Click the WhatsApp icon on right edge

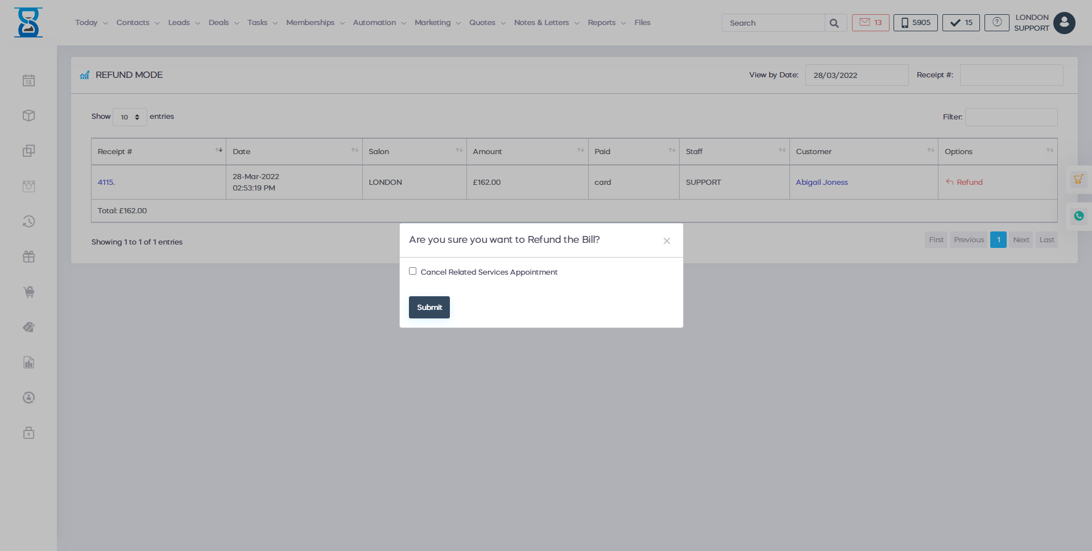click(1079, 216)
